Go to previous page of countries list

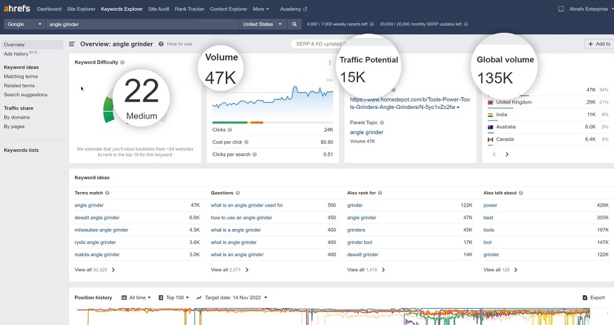coord(494,155)
